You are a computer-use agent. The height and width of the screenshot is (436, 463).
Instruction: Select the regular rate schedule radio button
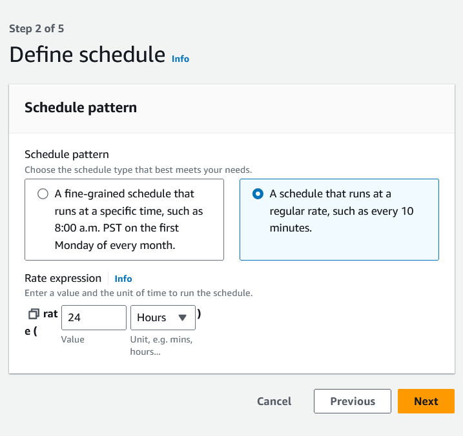point(258,193)
